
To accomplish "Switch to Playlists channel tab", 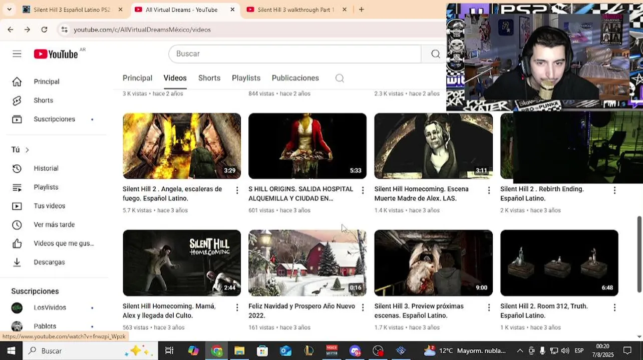I will tap(246, 78).
